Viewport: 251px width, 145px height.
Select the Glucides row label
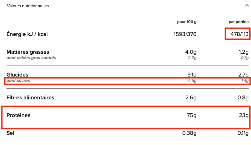coord(18,75)
